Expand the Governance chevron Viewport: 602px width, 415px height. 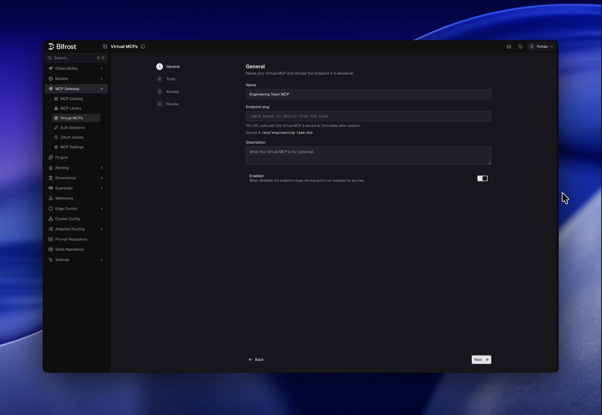tap(101, 178)
